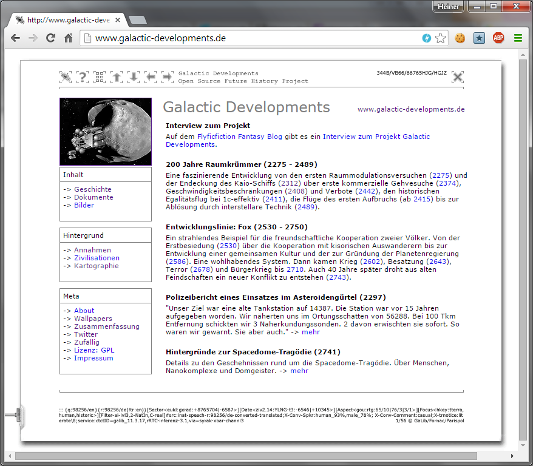This screenshot has width=533, height=466.
Task: Open the year 2602 link
Action: 372,262
